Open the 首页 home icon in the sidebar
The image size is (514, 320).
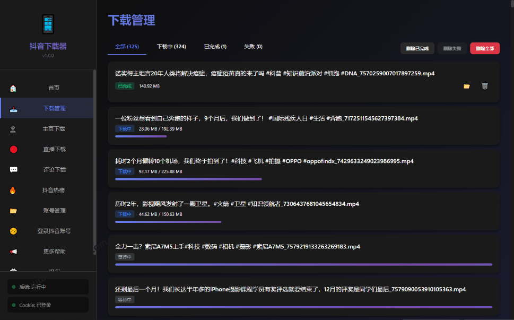pos(13,87)
